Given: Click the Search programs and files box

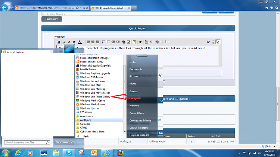Looking at the screenshot, I should pyautogui.click(x=27, y=142).
